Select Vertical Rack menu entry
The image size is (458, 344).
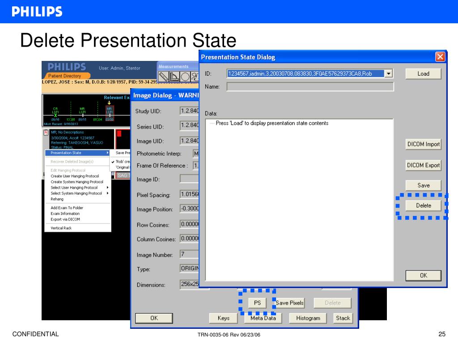pos(61,228)
